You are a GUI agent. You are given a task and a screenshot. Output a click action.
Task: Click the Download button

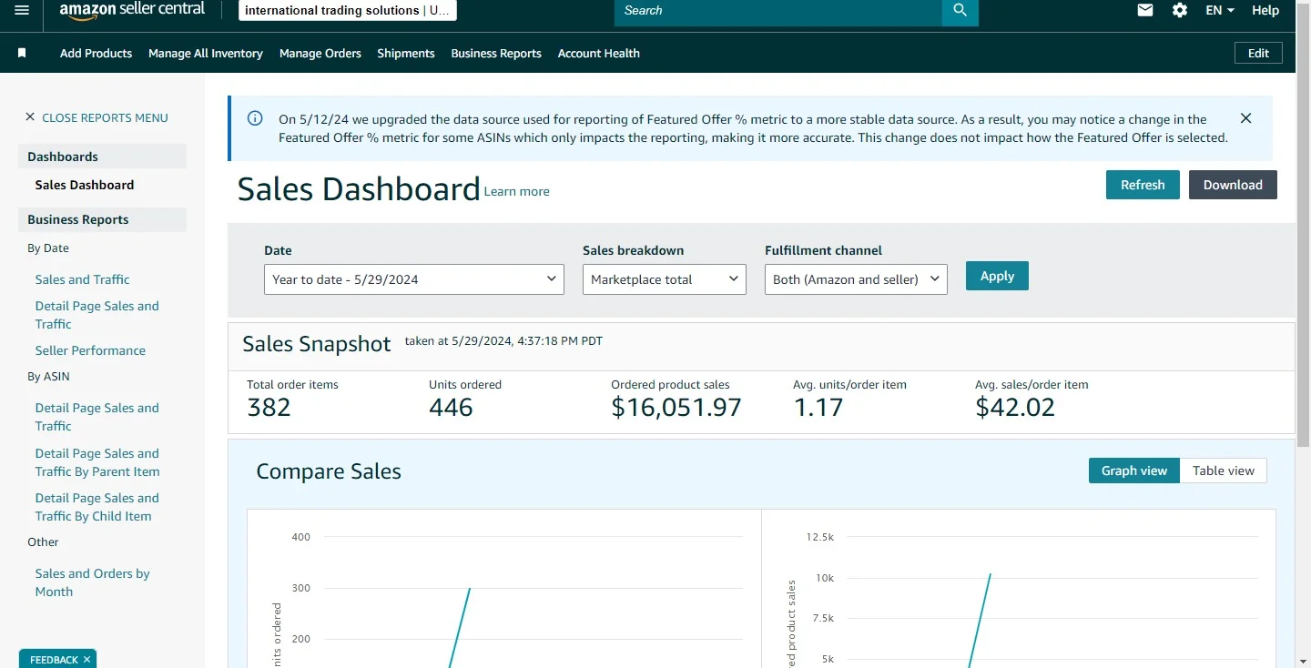tap(1233, 185)
